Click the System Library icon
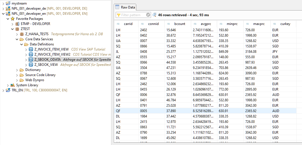302x145 pixels. point(13,85)
